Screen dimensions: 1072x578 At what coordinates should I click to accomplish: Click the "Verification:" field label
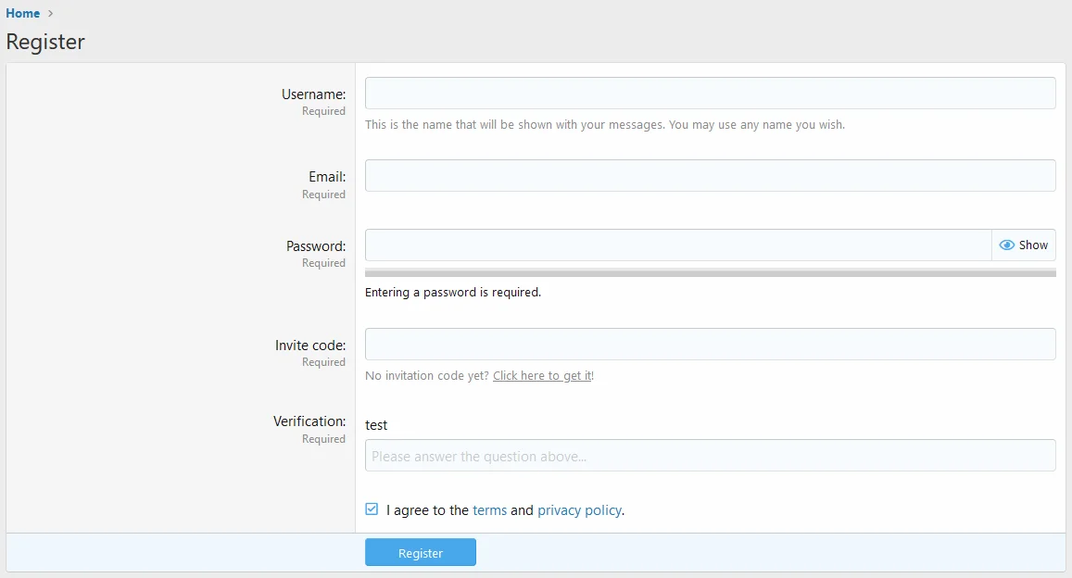[309, 421]
